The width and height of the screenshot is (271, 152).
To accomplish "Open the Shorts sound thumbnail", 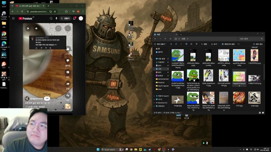I will pyautogui.click(x=68, y=106).
